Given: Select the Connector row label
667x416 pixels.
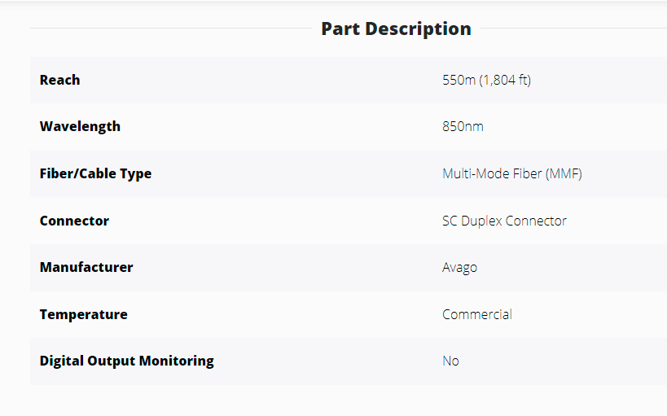Looking at the screenshot, I should tap(74, 221).
